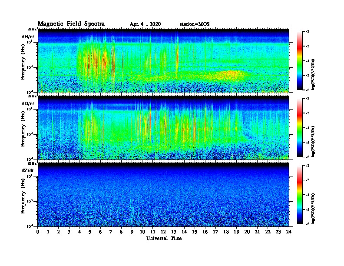Click hour tick label "6" on the time axis
This screenshot has height=266, width=344.
point(100,232)
